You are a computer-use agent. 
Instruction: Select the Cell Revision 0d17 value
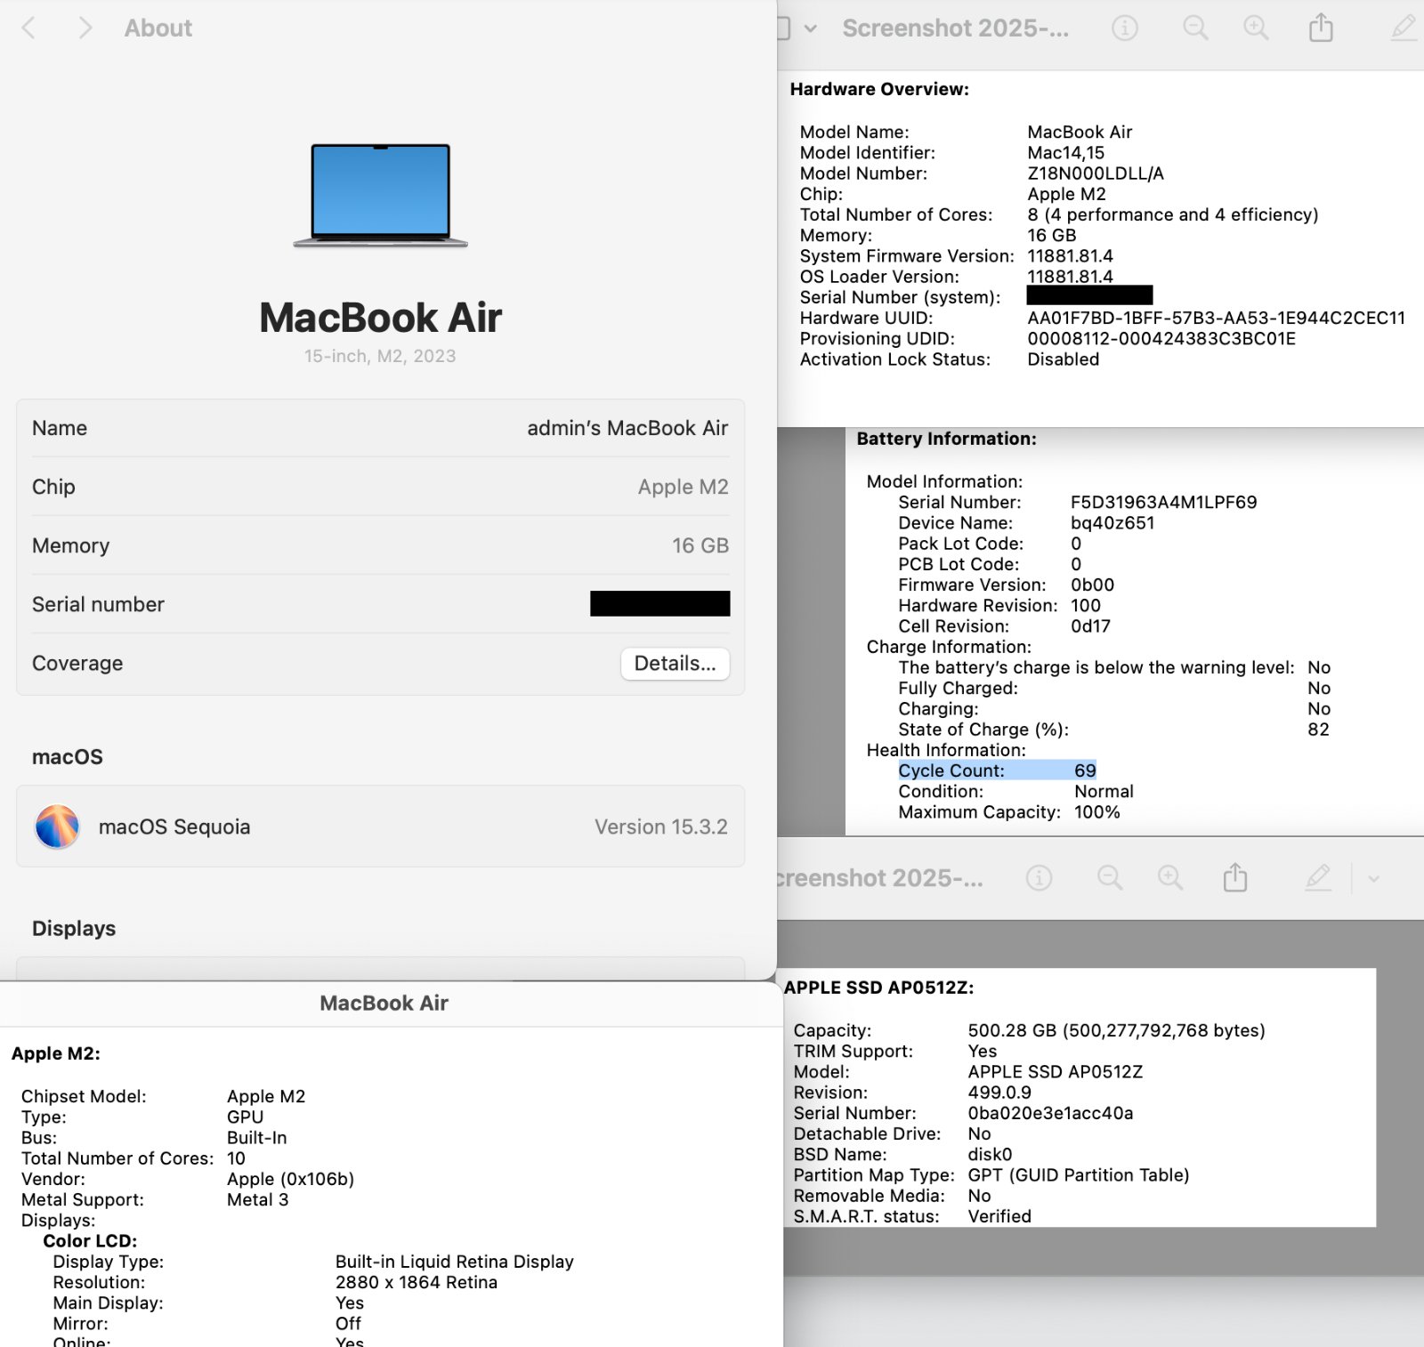(1091, 626)
